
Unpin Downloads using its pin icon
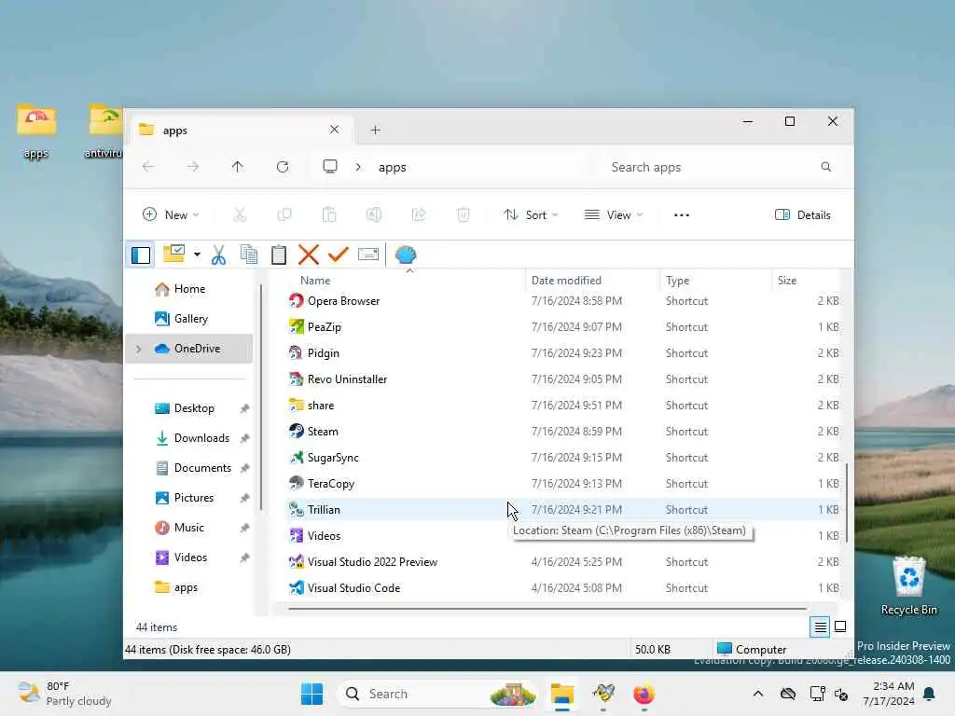[x=245, y=438]
